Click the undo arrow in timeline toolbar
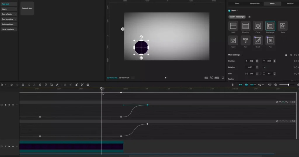 [11, 85]
